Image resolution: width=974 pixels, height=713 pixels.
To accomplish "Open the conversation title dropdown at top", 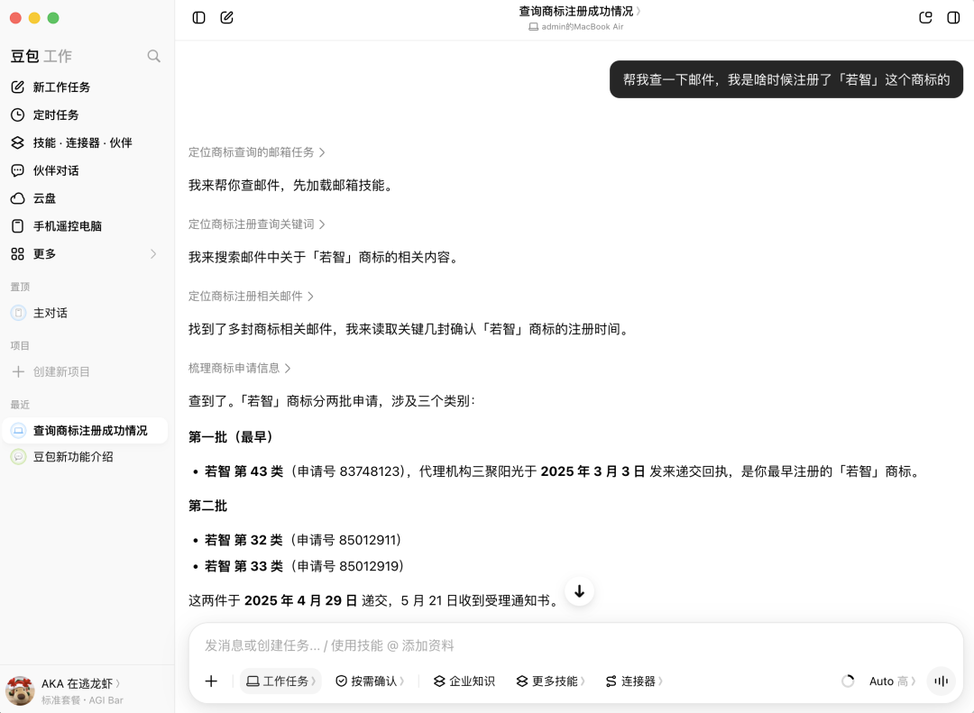I will (x=580, y=11).
